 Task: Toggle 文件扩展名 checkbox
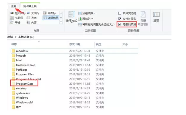click(120, 19)
